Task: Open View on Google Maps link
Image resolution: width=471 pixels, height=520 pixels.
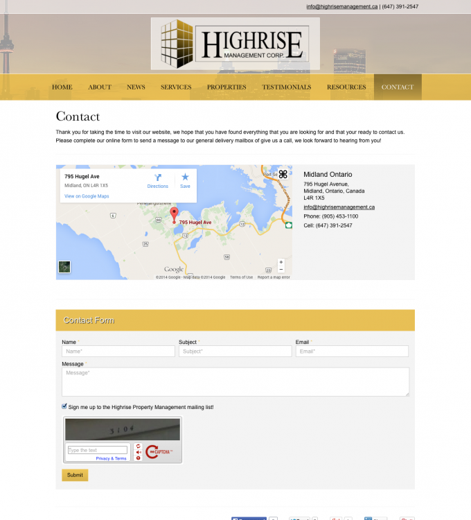Action: click(87, 196)
